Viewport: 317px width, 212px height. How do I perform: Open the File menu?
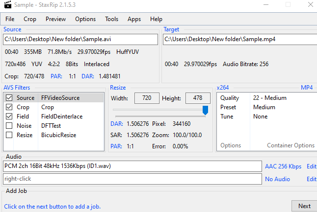pyautogui.click(x=10, y=19)
